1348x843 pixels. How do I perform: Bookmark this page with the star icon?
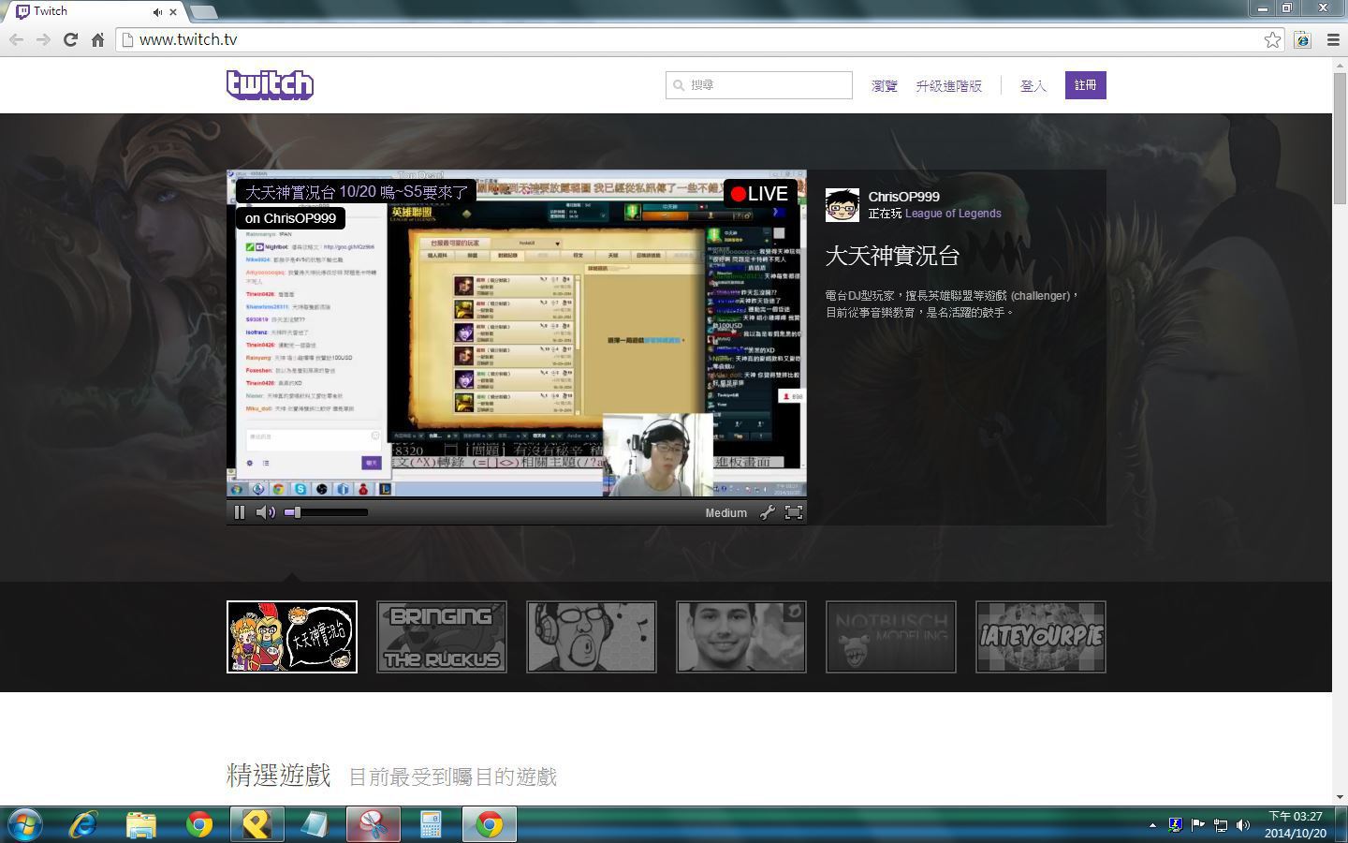tap(1272, 39)
